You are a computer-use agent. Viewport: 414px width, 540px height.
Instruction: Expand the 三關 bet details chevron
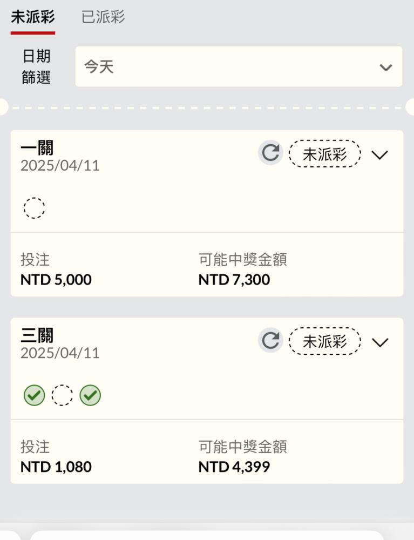click(380, 342)
